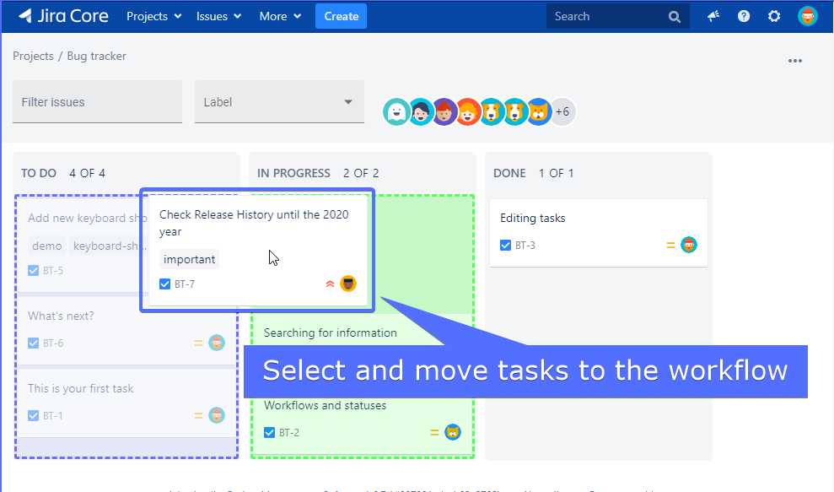Click the important label on BT-7
Image resolution: width=834 pixels, height=492 pixels.
coord(190,259)
